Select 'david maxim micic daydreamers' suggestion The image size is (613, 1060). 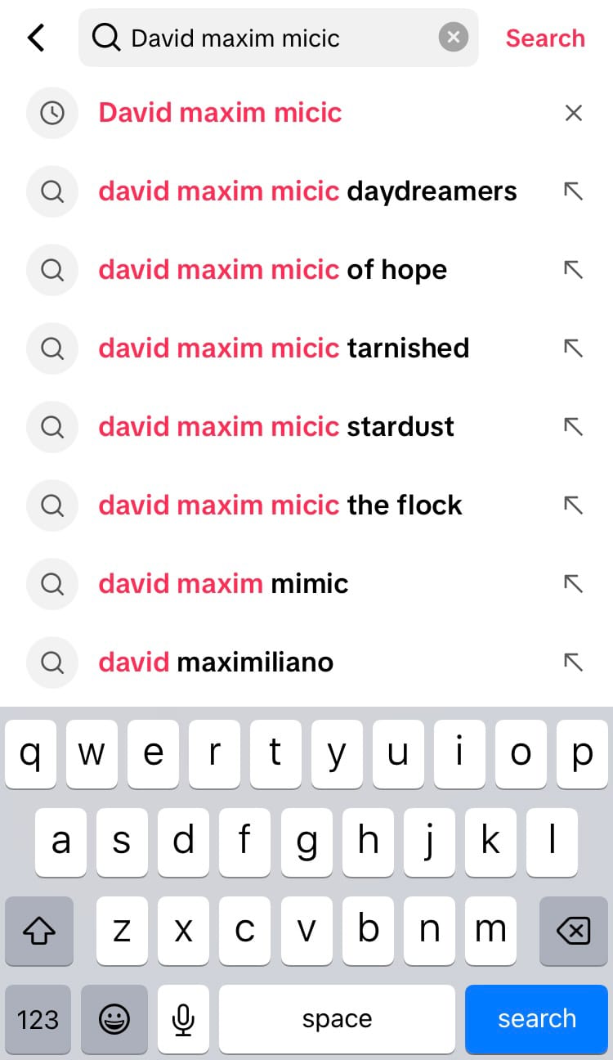pyautogui.click(x=307, y=191)
